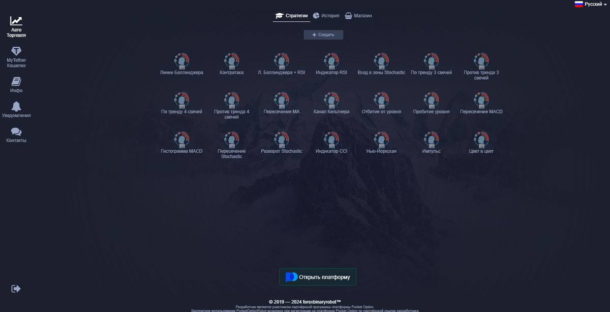610x312 pixels.
Task: Click the forexbinaryrobot copyright text
Action: pos(305,302)
